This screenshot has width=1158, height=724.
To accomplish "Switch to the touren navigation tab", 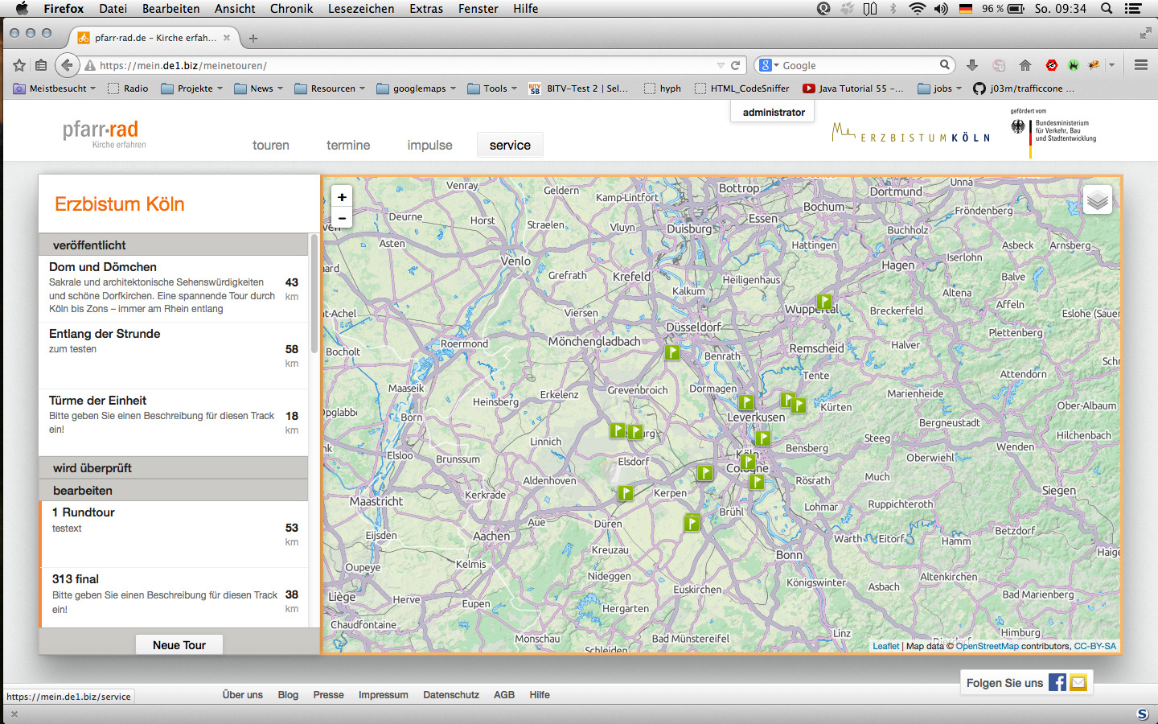I will pos(270,146).
